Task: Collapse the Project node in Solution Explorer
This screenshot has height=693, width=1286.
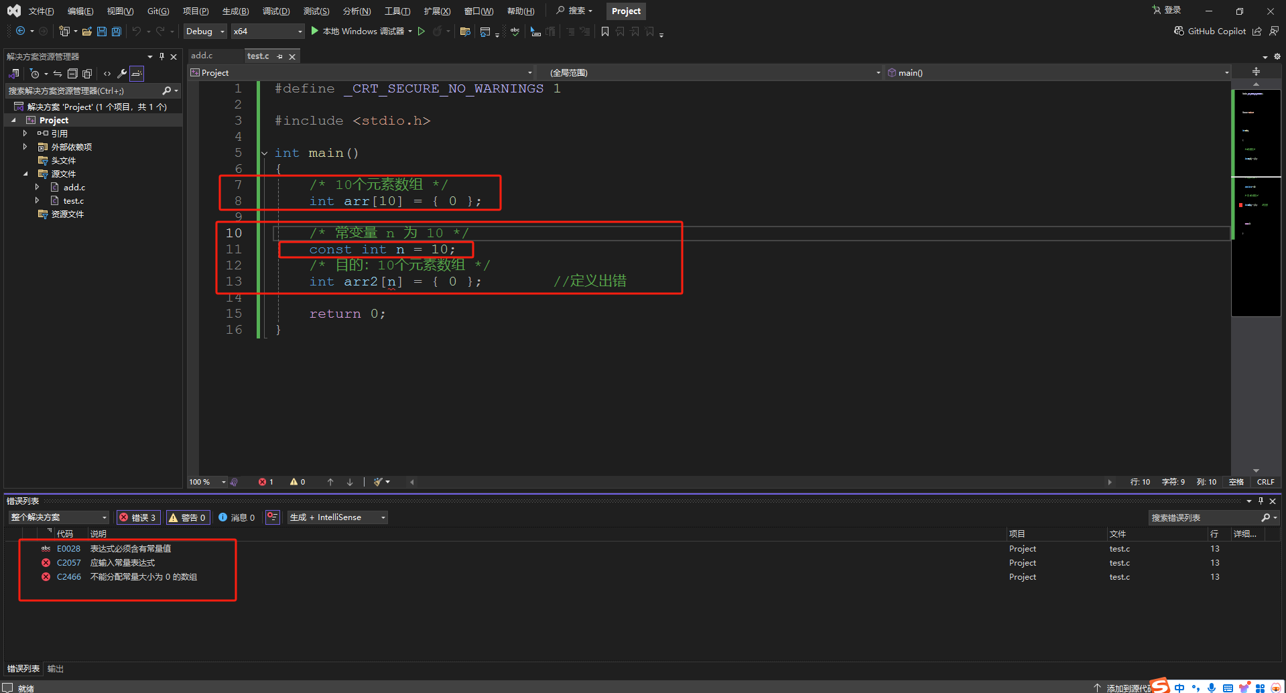Action: click(x=13, y=121)
